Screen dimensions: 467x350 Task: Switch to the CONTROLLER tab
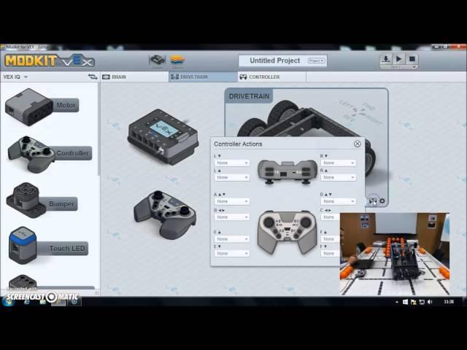coord(271,77)
